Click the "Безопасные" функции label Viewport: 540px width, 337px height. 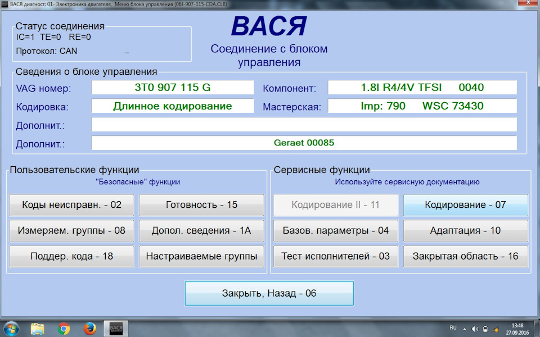[x=138, y=182]
